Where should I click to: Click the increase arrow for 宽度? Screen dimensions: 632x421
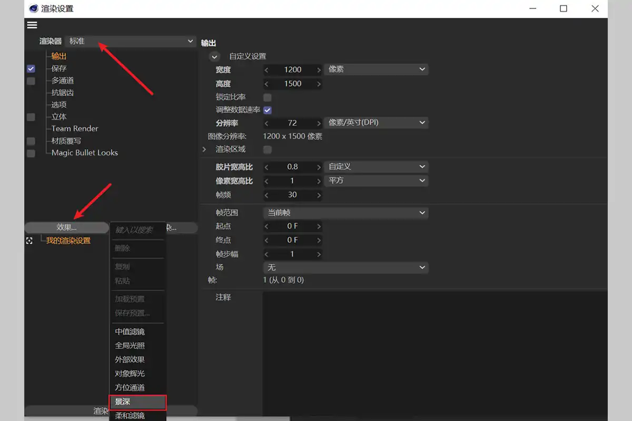[x=319, y=70]
